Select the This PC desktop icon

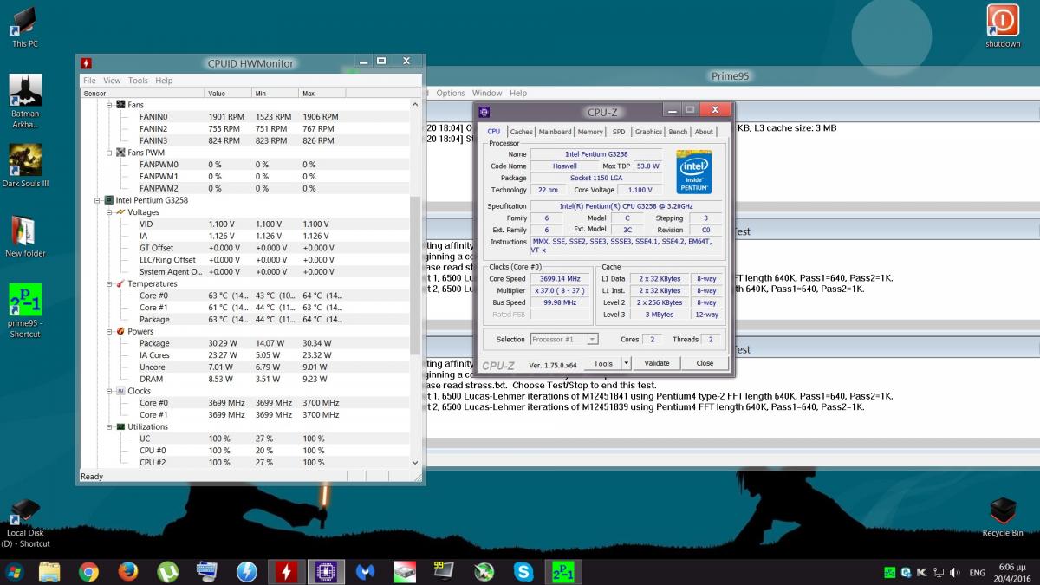click(x=25, y=27)
